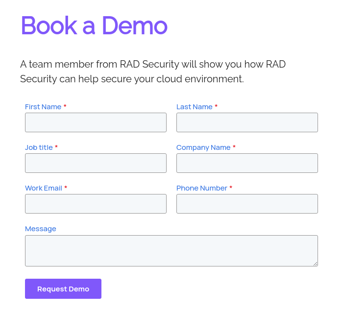Focus the Work Email input box

click(96, 204)
